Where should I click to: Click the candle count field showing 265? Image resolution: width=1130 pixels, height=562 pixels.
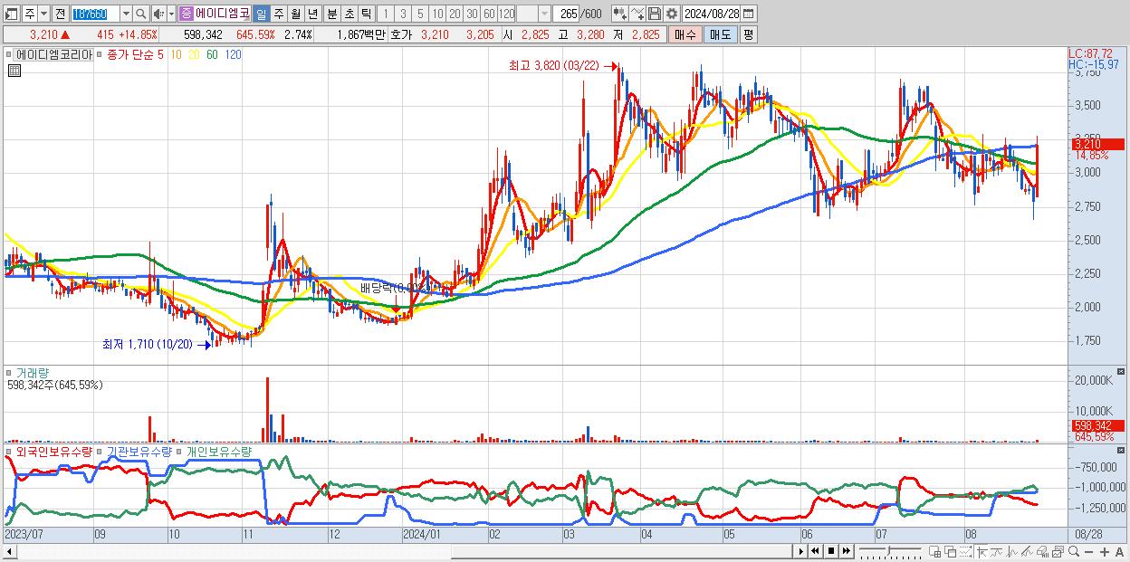[566, 14]
